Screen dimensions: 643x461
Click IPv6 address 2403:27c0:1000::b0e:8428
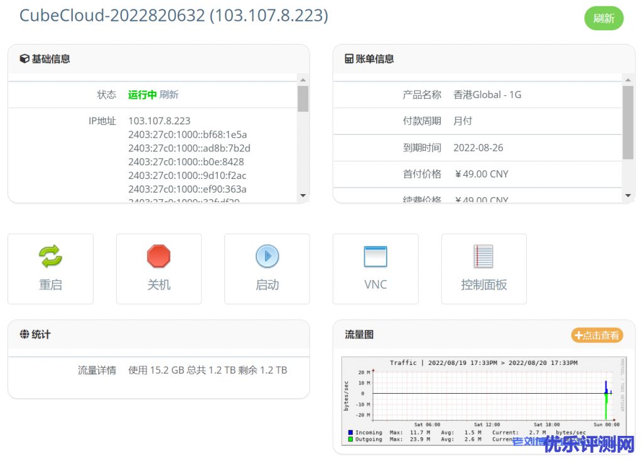[186, 161]
